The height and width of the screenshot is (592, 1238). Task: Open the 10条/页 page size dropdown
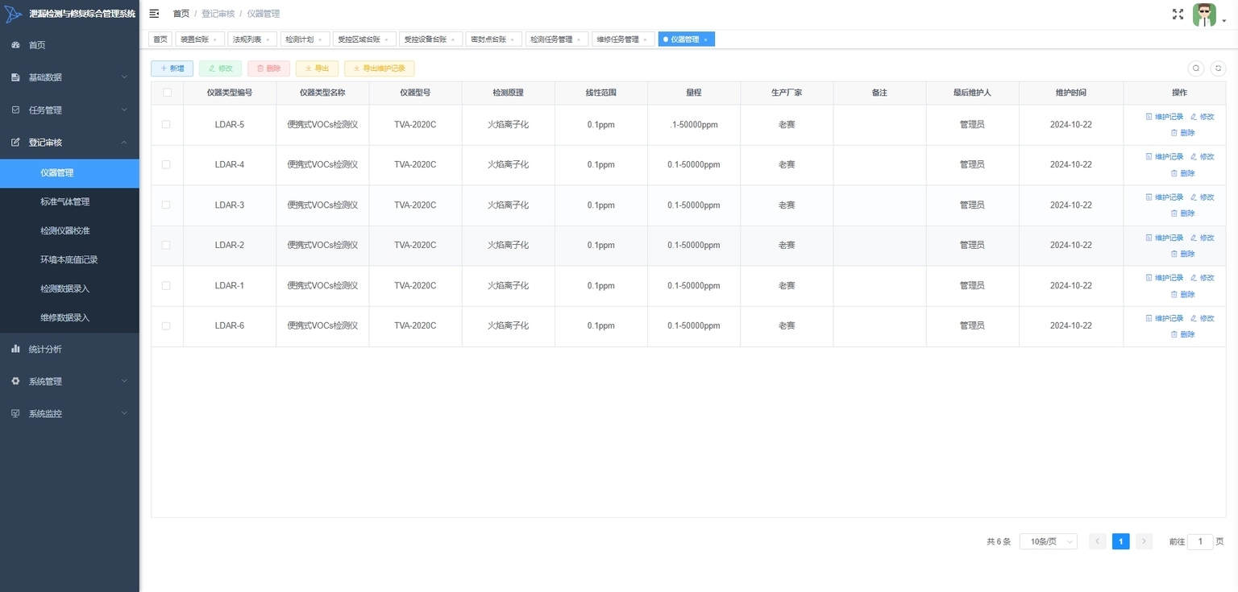point(1049,542)
